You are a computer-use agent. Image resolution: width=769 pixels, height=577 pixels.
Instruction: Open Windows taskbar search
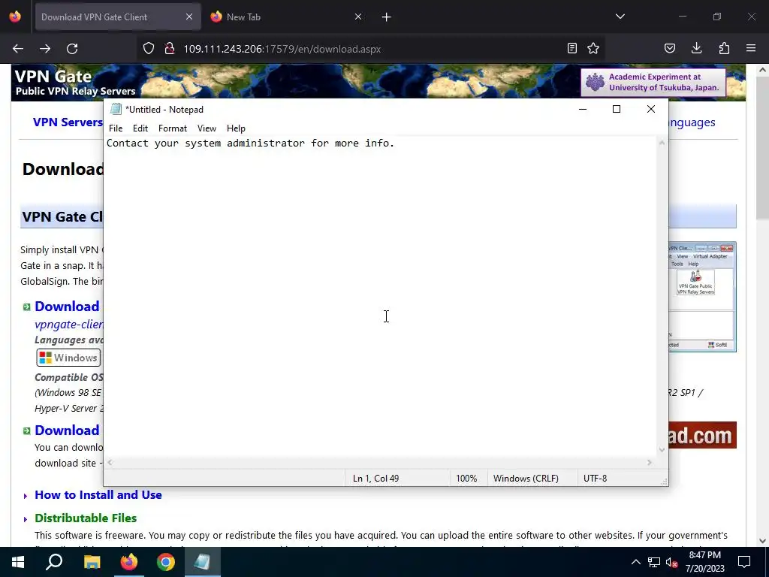pos(54,562)
